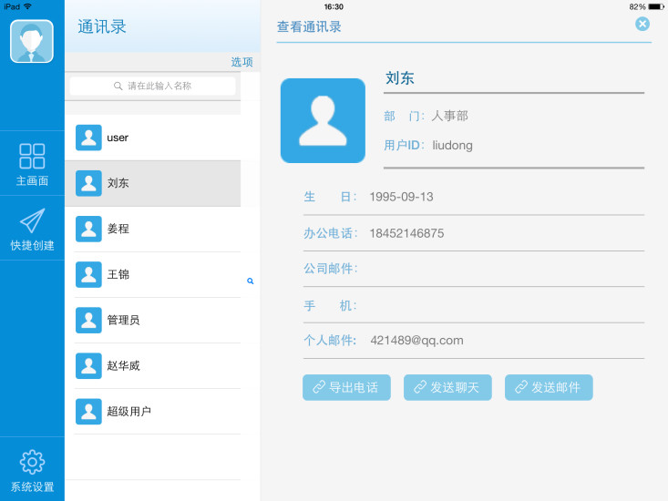Select 赵华威 in the contact list
This screenshot has height=501, width=668.
pyautogui.click(x=123, y=365)
